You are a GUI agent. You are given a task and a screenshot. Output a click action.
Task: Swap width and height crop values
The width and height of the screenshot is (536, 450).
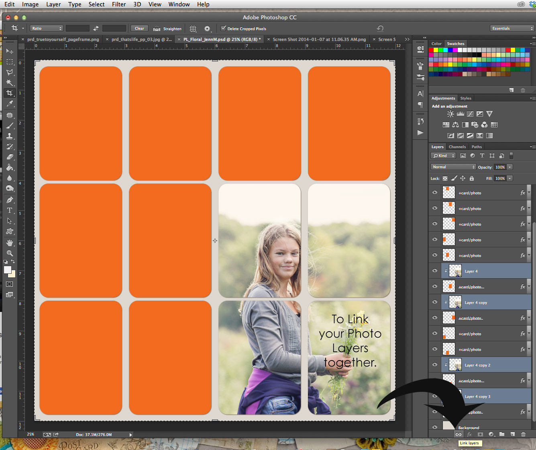pyautogui.click(x=96, y=29)
